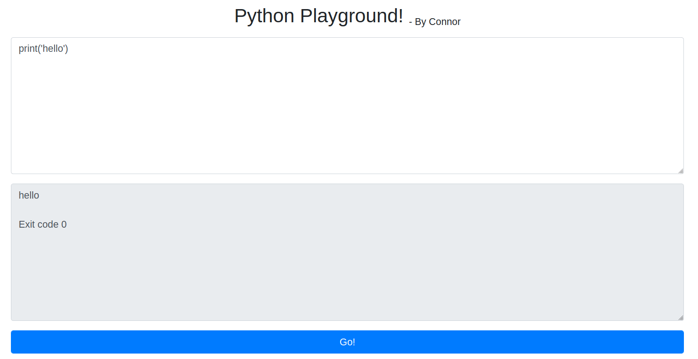Click the "- By Connor" subtitle
The width and height of the screenshot is (698, 359).
(x=435, y=22)
